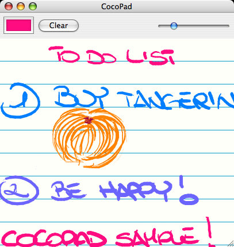This screenshot has width=234, height=247.
Task: Click the orange tangerine drawing on the canvas
Action: [89, 138]
